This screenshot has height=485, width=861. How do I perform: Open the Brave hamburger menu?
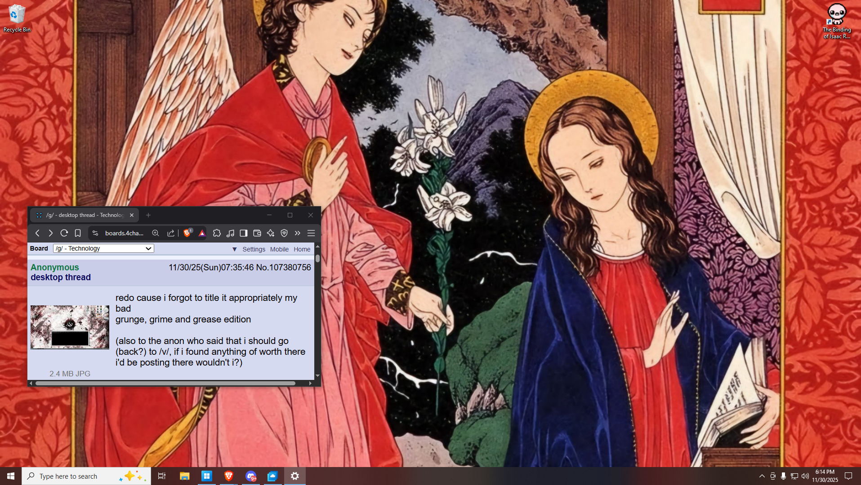click(x=311, y=233)
